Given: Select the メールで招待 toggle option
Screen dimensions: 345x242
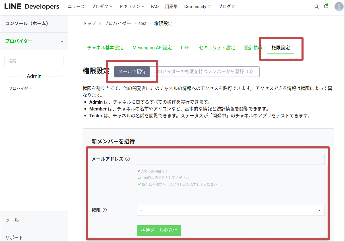Looking at the screenshot, I should tap(132, 71).
